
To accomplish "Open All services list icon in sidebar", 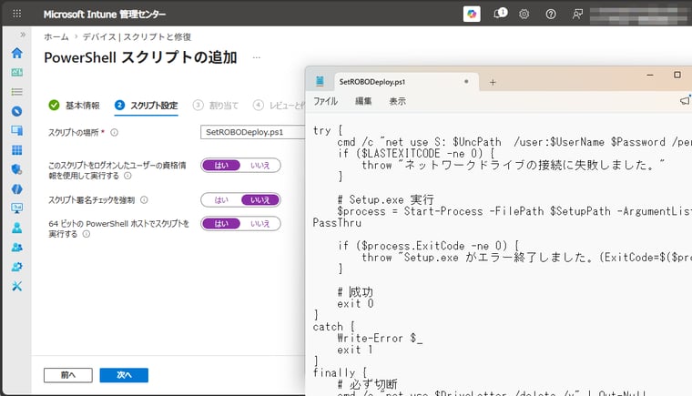I will tap(16, 92).
